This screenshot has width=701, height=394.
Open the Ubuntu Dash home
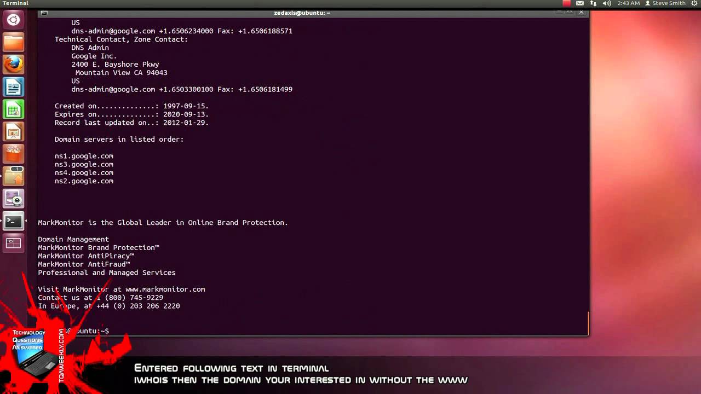click(x=14, y=20)
